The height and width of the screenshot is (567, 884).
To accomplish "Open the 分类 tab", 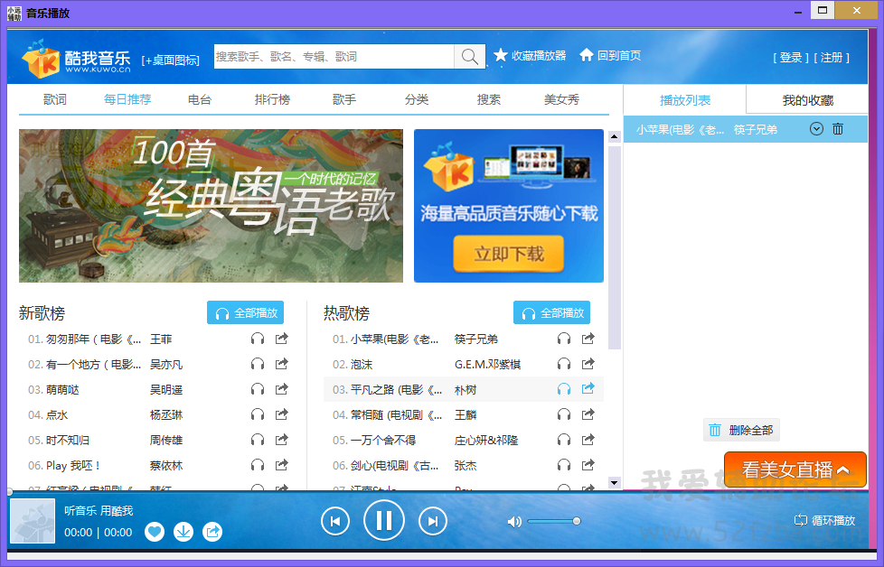I will coord(417,99).
